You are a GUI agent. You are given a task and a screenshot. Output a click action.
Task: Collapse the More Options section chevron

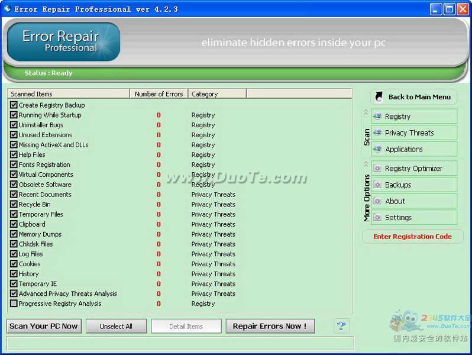point(366,164)
